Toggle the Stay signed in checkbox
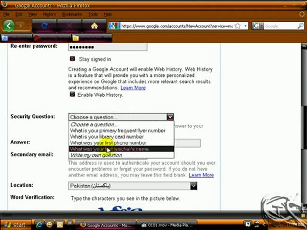 (73, 59)
